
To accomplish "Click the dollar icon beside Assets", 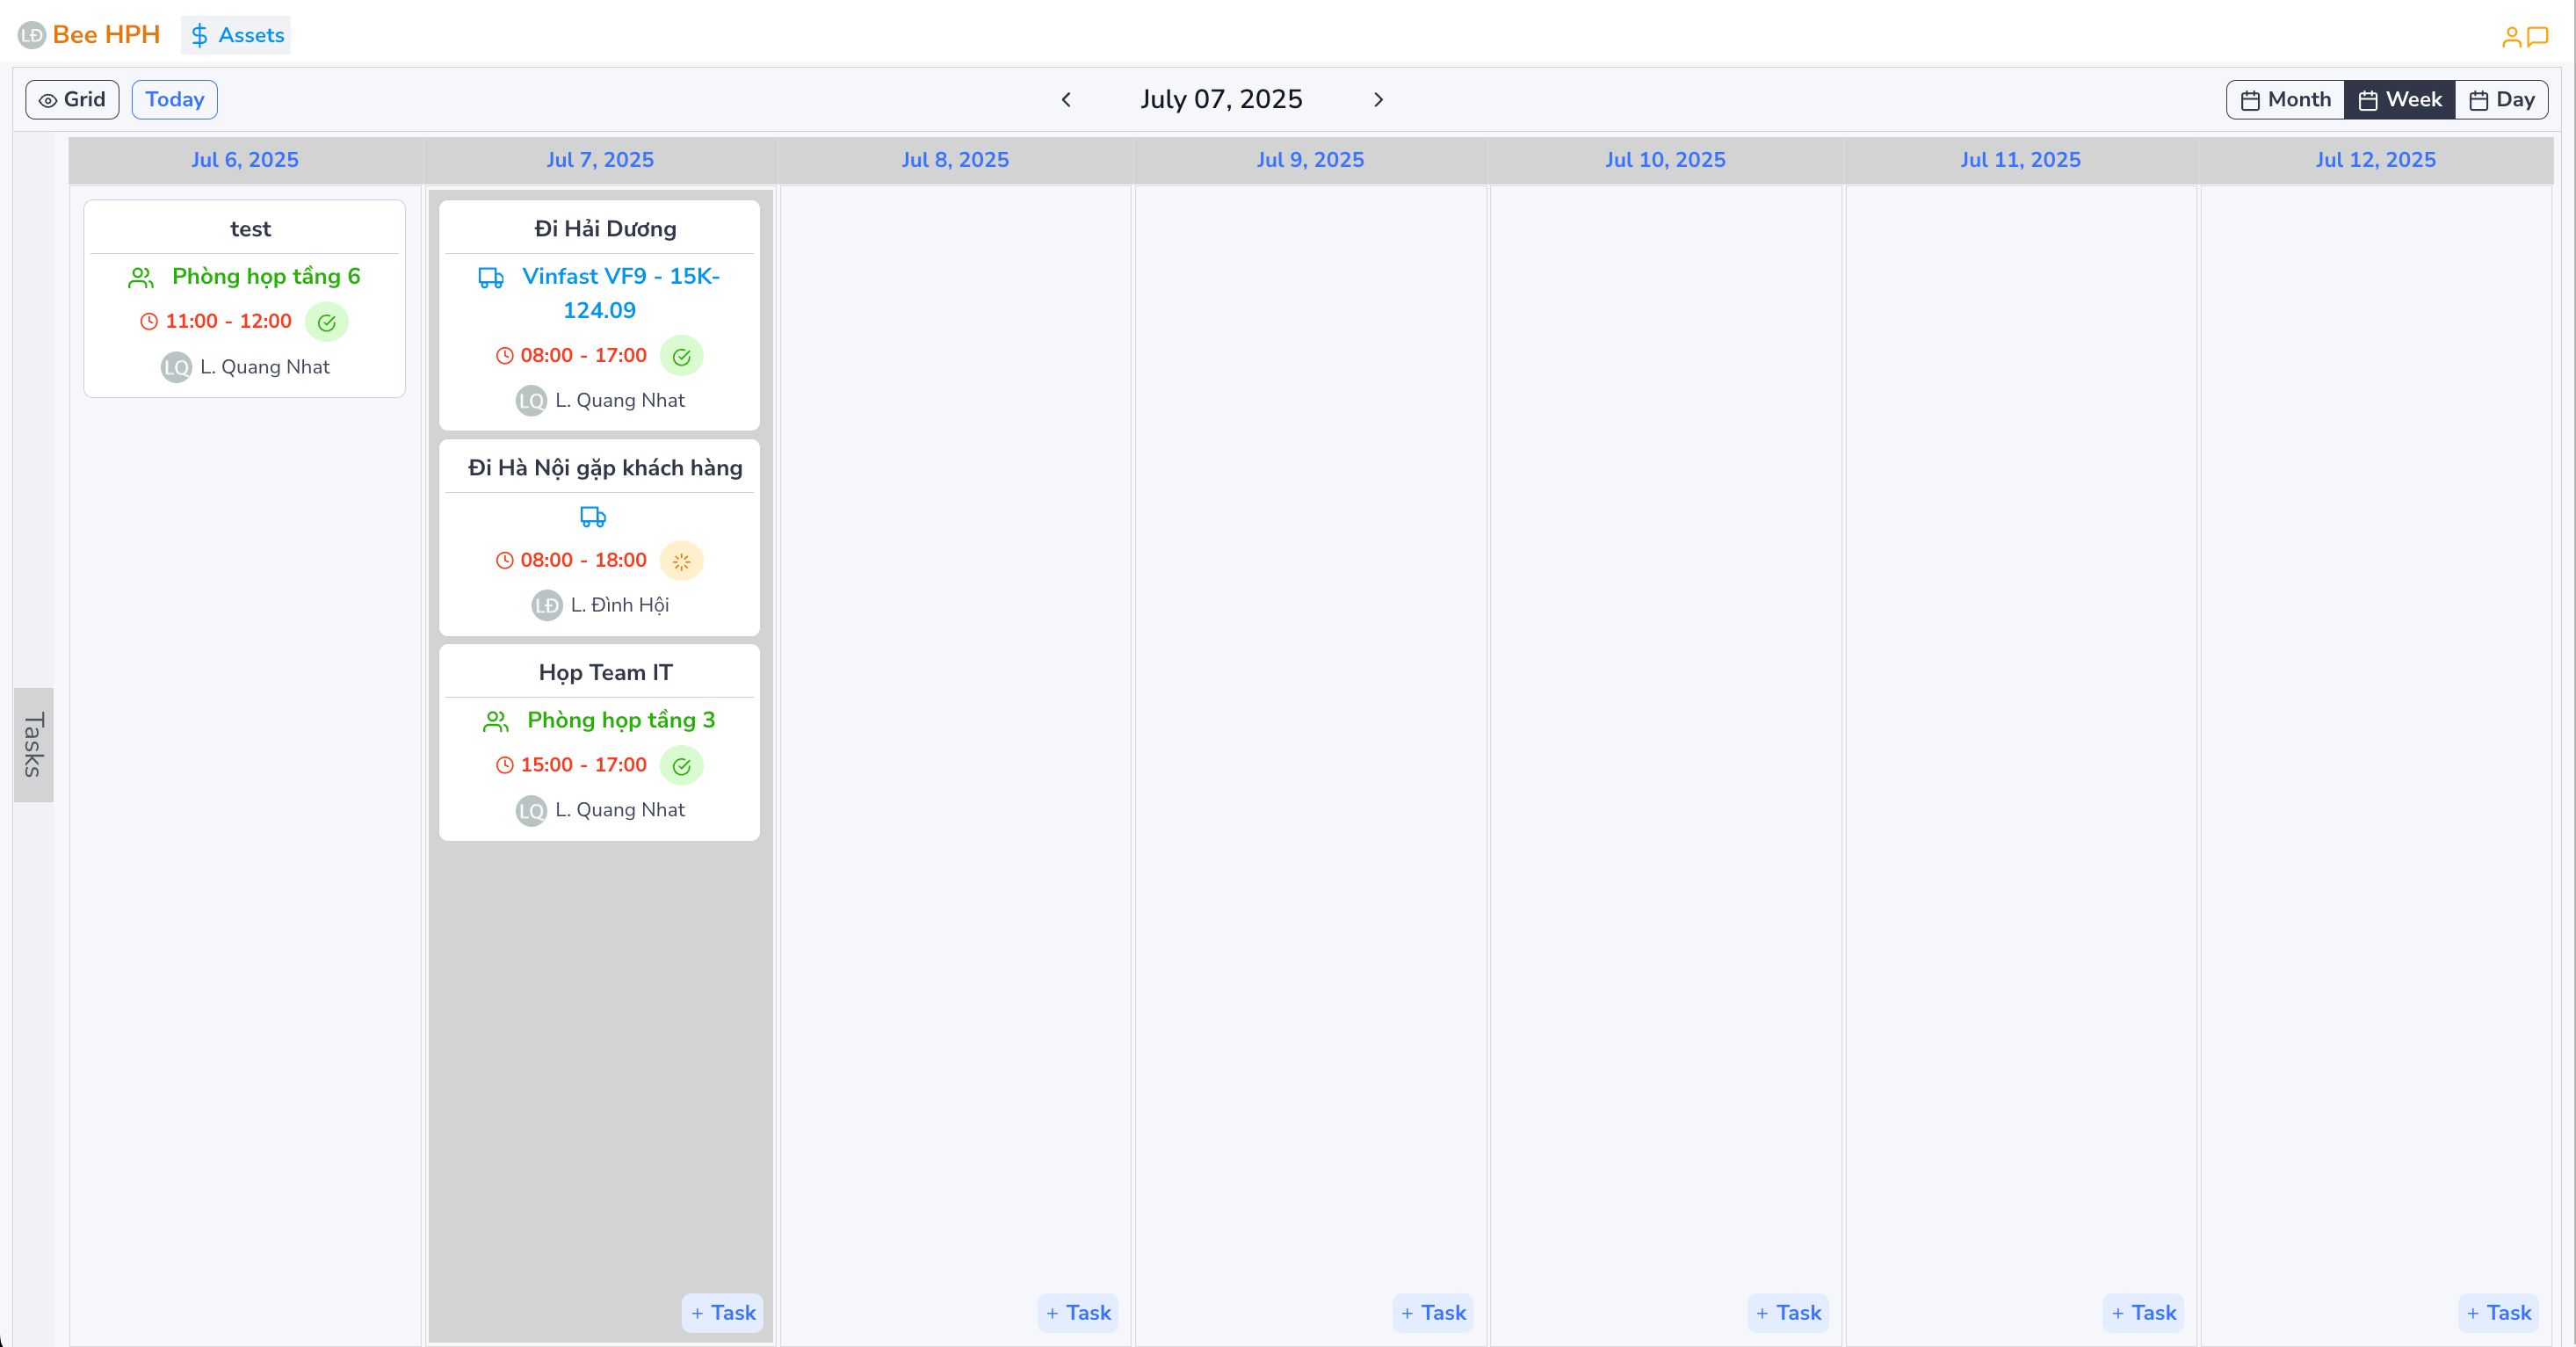I will tap(200, 34).
